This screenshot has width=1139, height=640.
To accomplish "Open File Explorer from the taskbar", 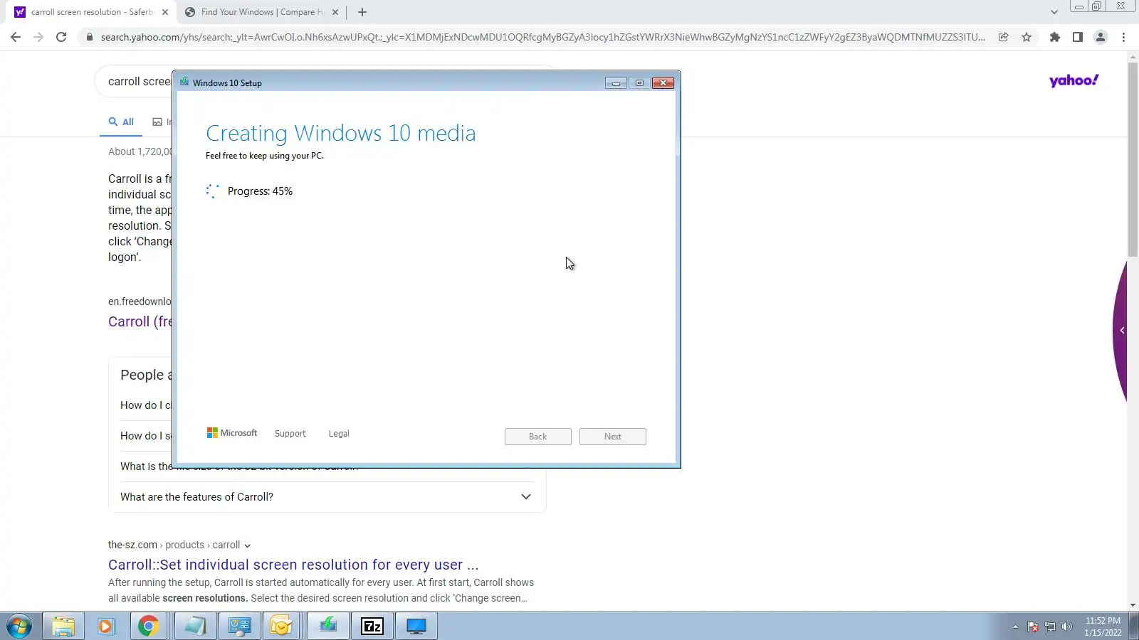I will pos(63,626).
